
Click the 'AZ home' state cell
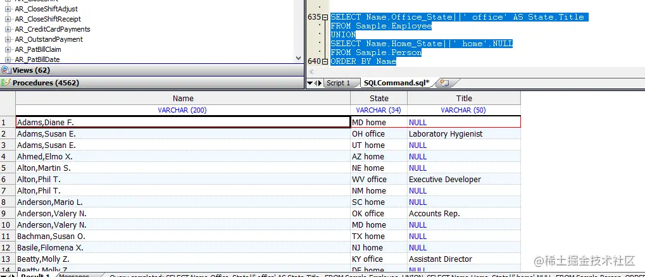[379, 157]
